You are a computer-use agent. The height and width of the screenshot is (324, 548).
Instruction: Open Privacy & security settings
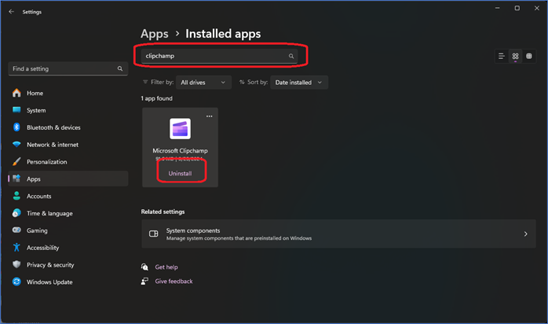[x=68, y=264]
